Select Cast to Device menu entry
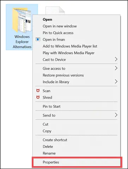 pos(77,60)
